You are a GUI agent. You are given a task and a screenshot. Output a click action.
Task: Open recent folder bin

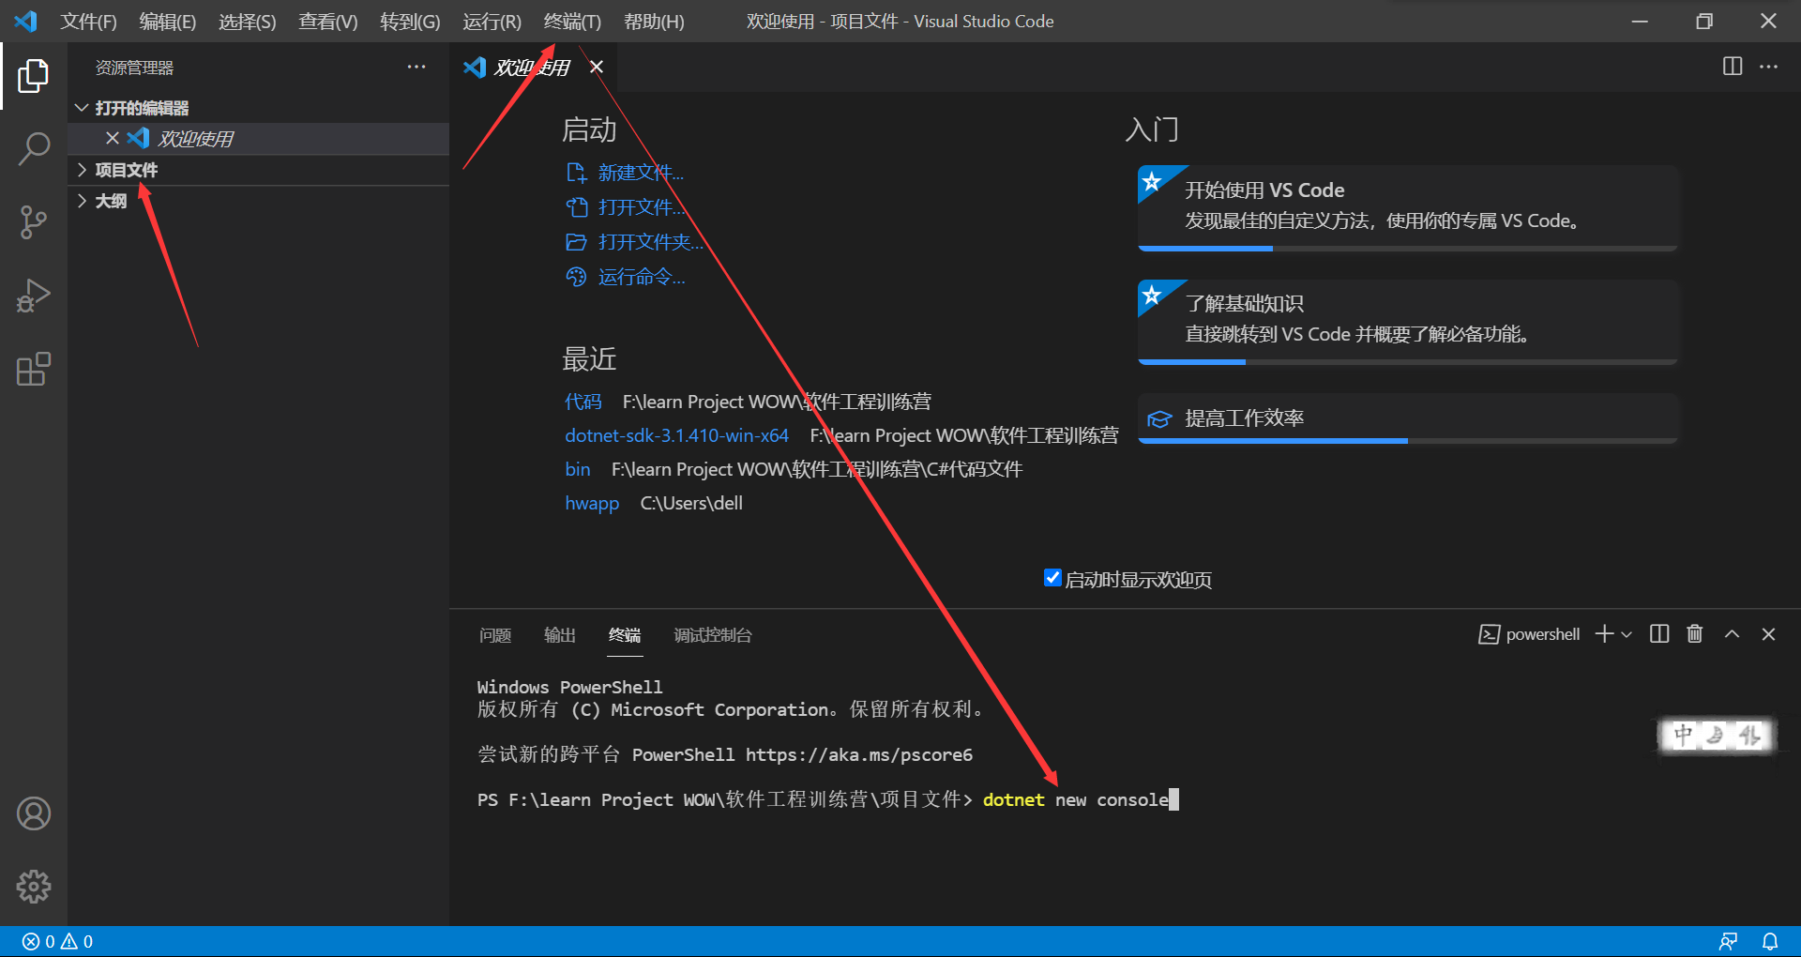577,469
